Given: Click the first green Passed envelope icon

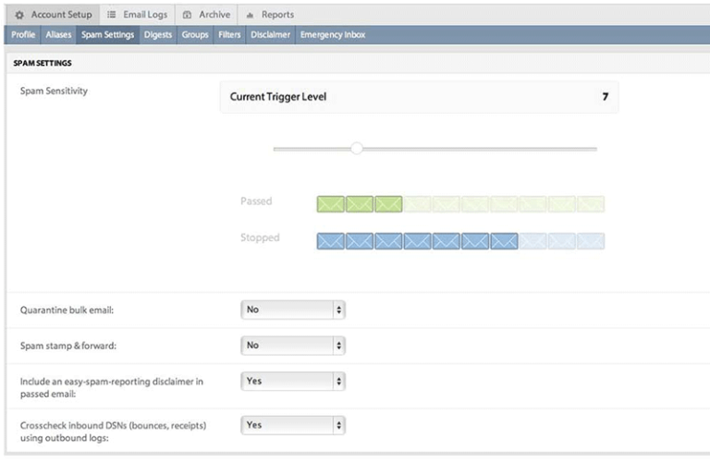Looking at the screenshot, I should point(331,203).
